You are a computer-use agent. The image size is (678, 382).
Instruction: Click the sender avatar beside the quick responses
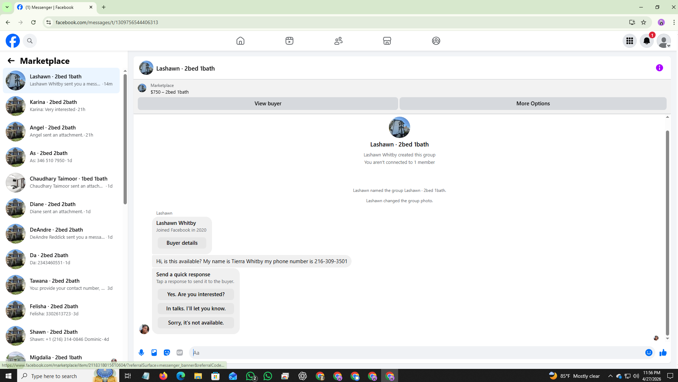(144, 329)
